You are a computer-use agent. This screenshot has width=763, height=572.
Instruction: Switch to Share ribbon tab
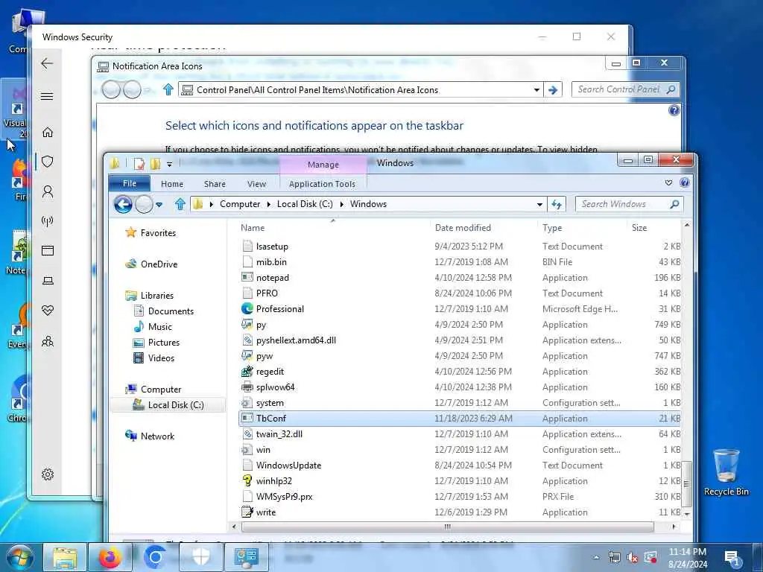click(215, 184)
